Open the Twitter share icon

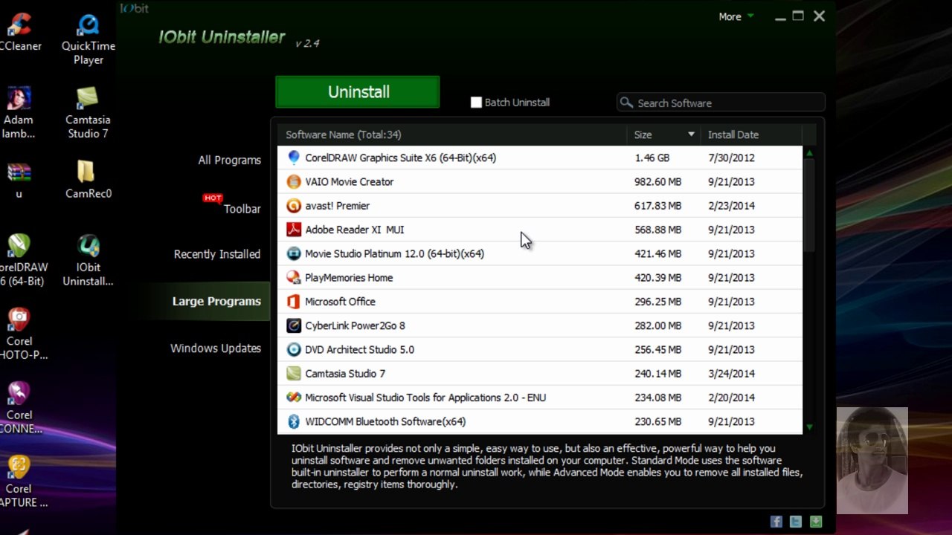(796, 522)
